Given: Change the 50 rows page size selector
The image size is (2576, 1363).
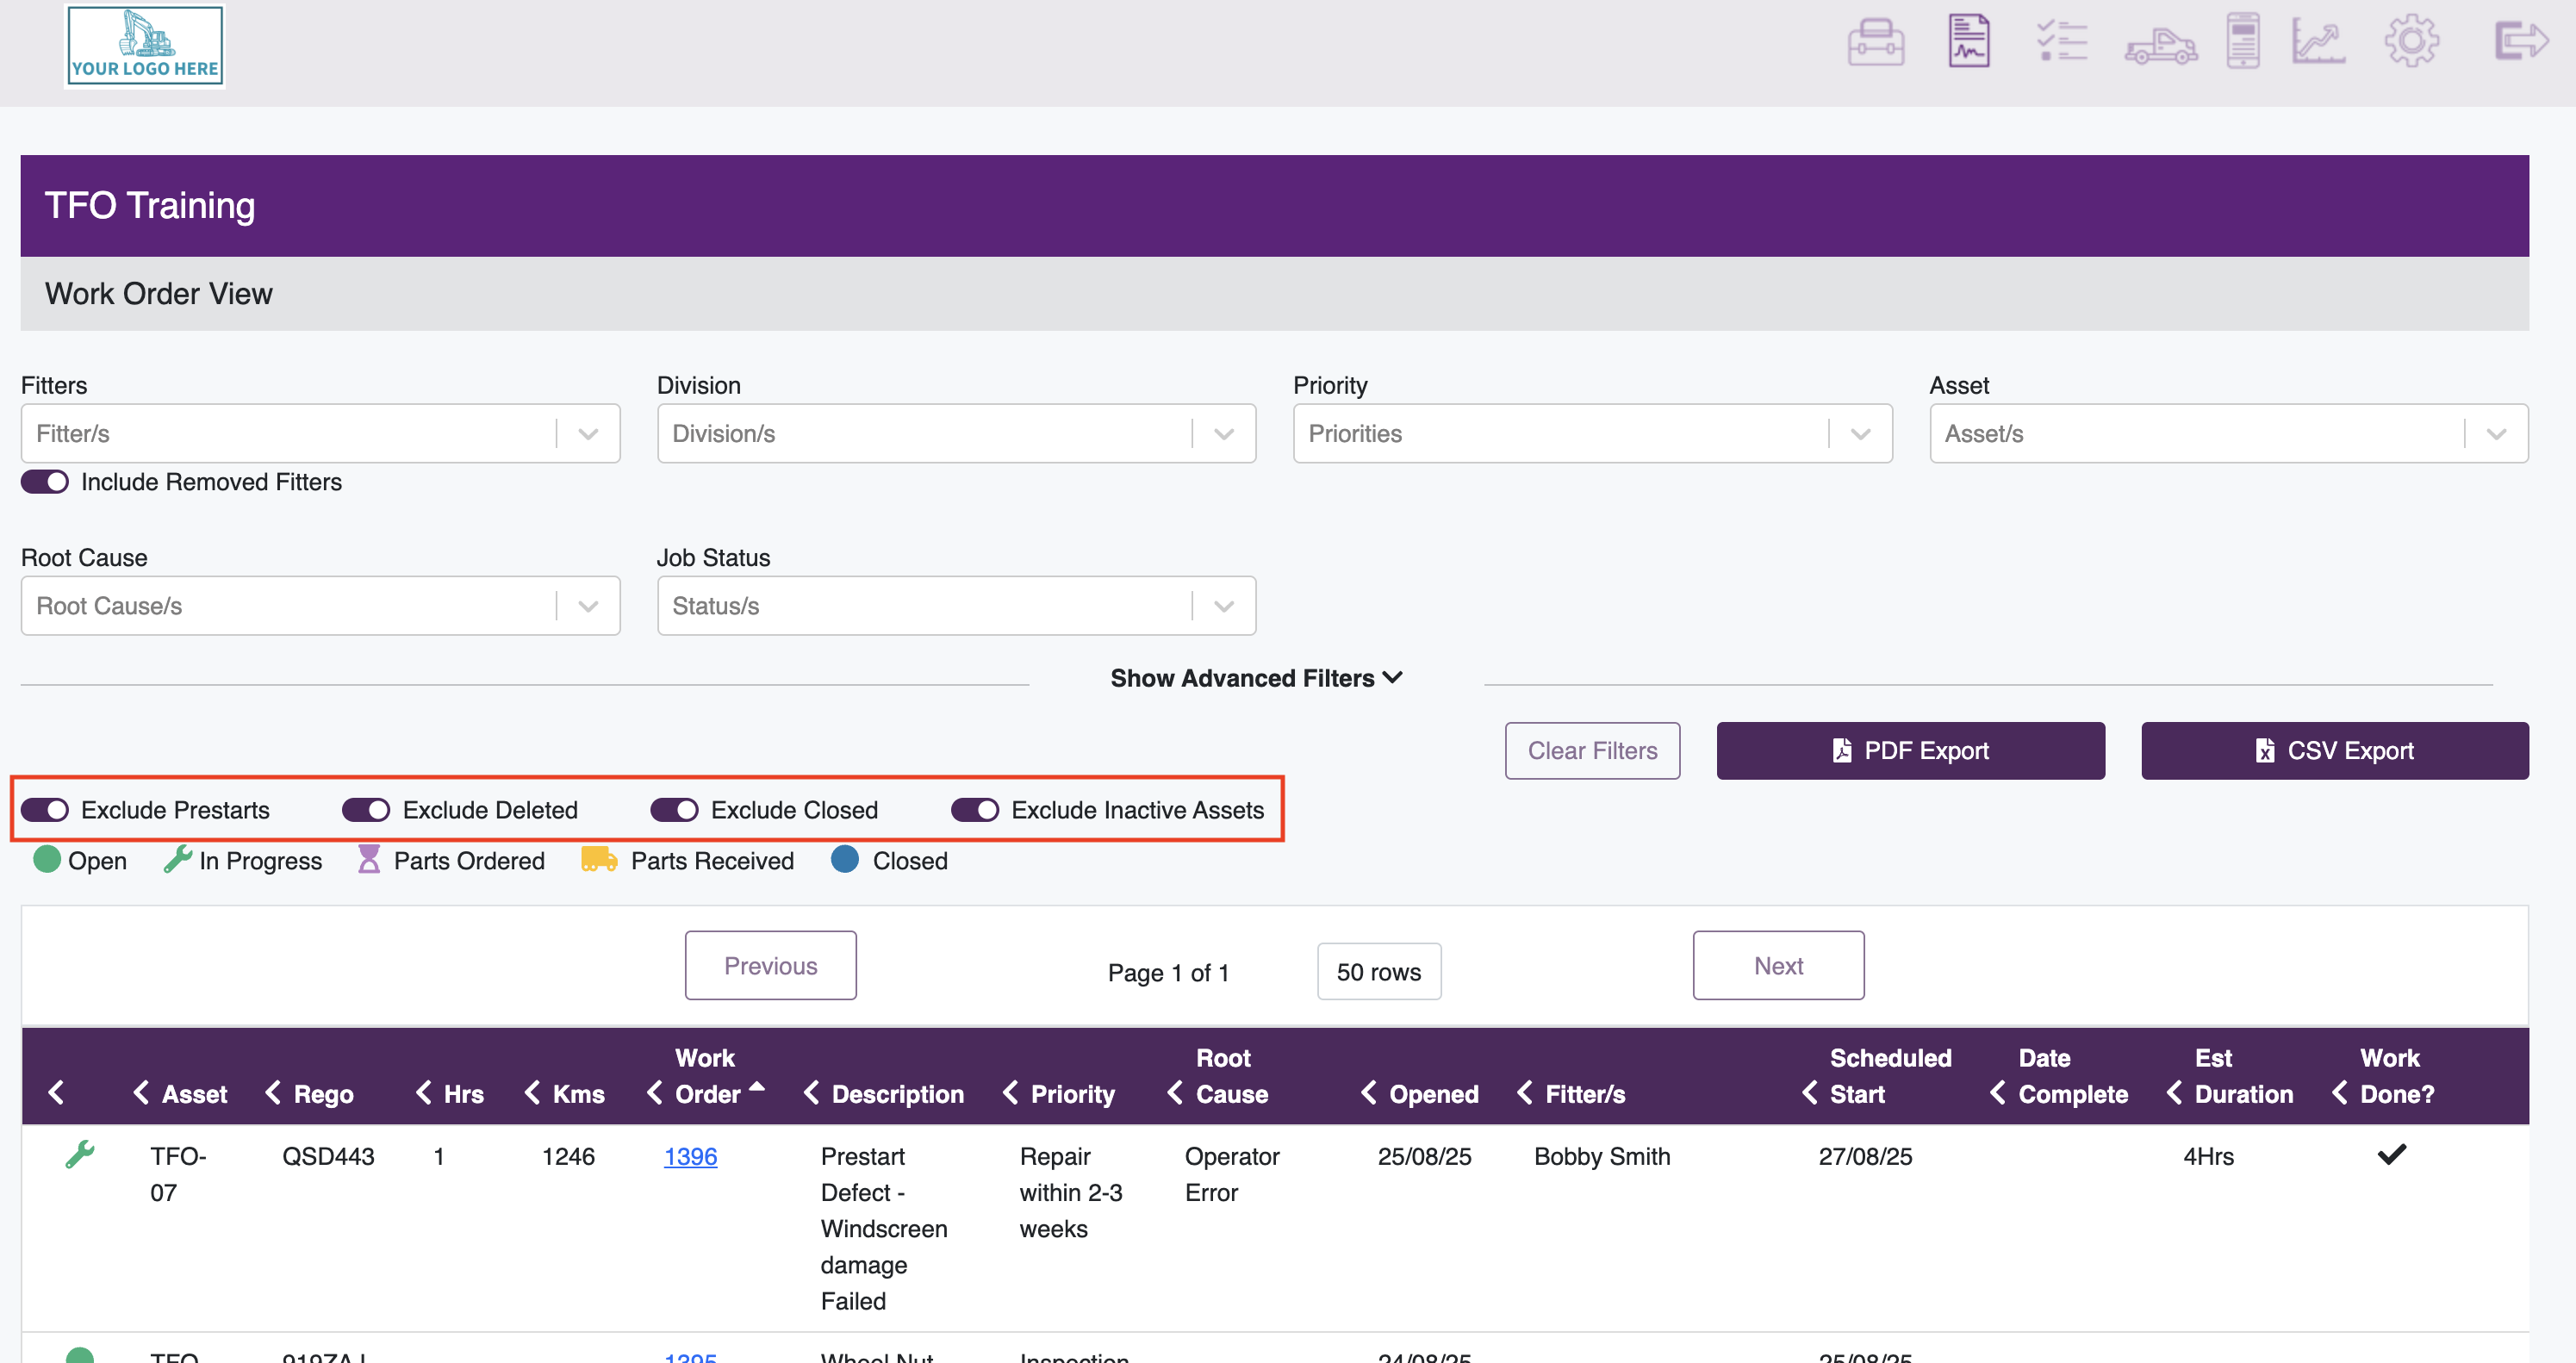Looking at the screenshot, I should (1379, 972).
